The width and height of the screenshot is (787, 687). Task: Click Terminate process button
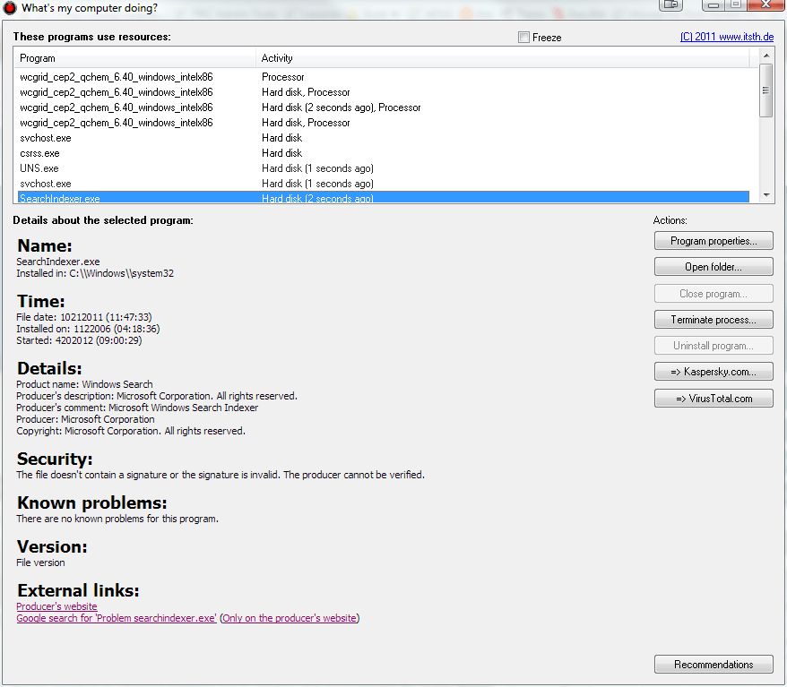[x=713, y=320]
